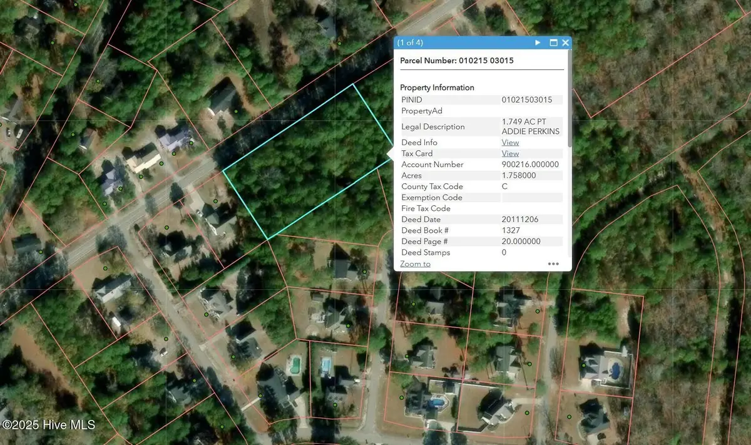Viewport: 751px width, 445px height.
Task: Close the parcel info popup
Action: point(566,43)
